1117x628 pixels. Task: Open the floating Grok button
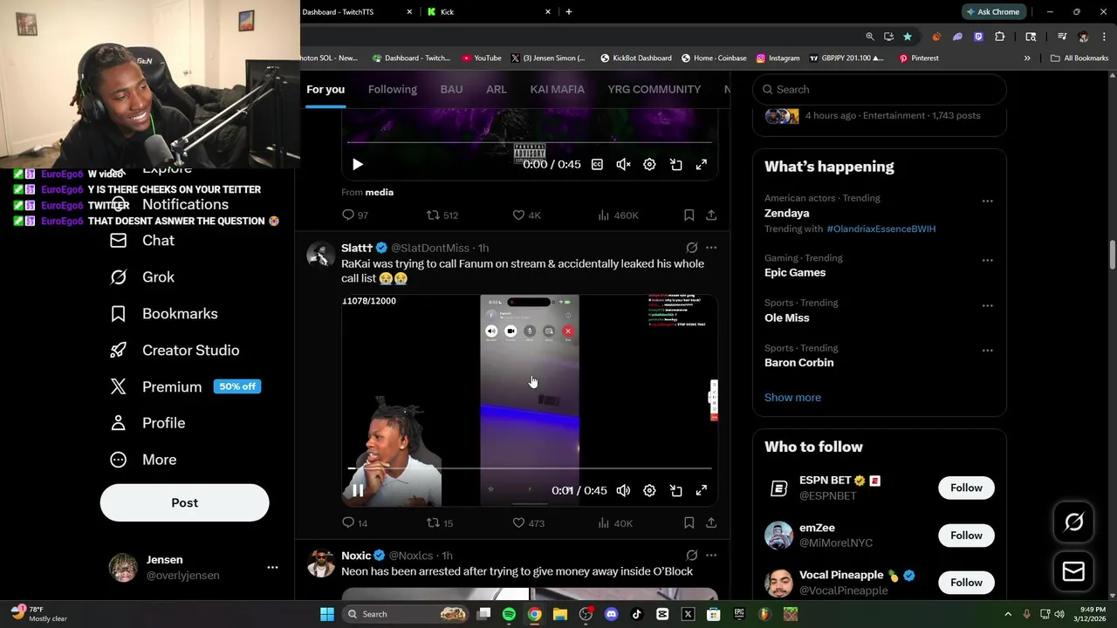(1073, 522)
